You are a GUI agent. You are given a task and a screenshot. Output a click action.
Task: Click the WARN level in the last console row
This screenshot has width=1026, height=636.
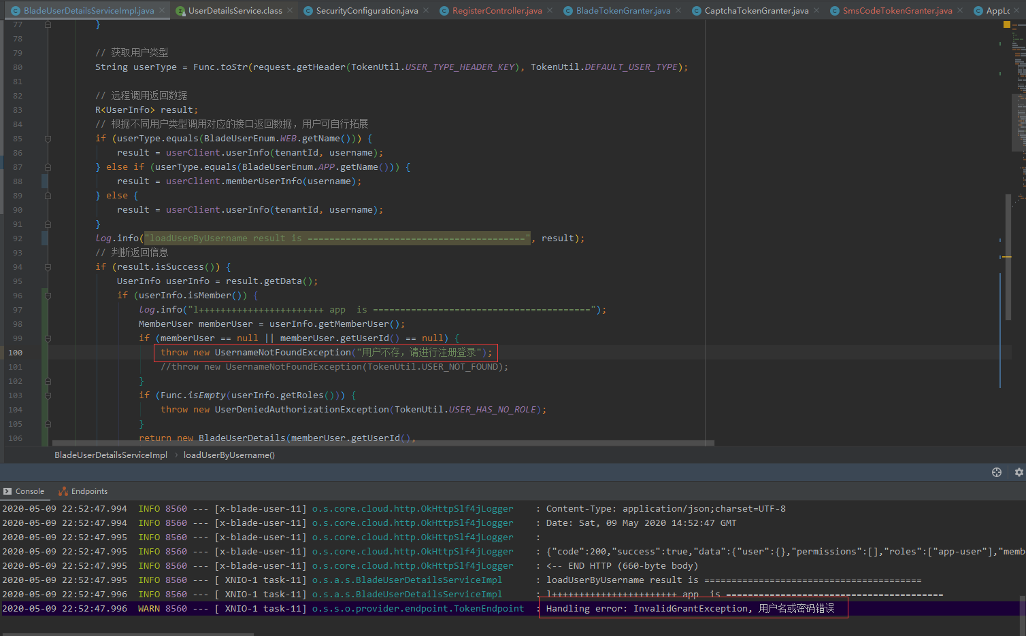point(149,609)
